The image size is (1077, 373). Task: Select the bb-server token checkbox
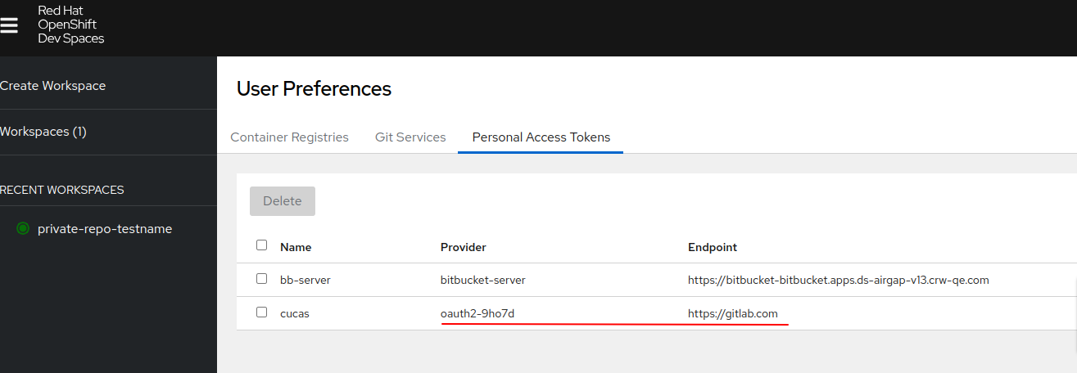(x=261, y=279)
